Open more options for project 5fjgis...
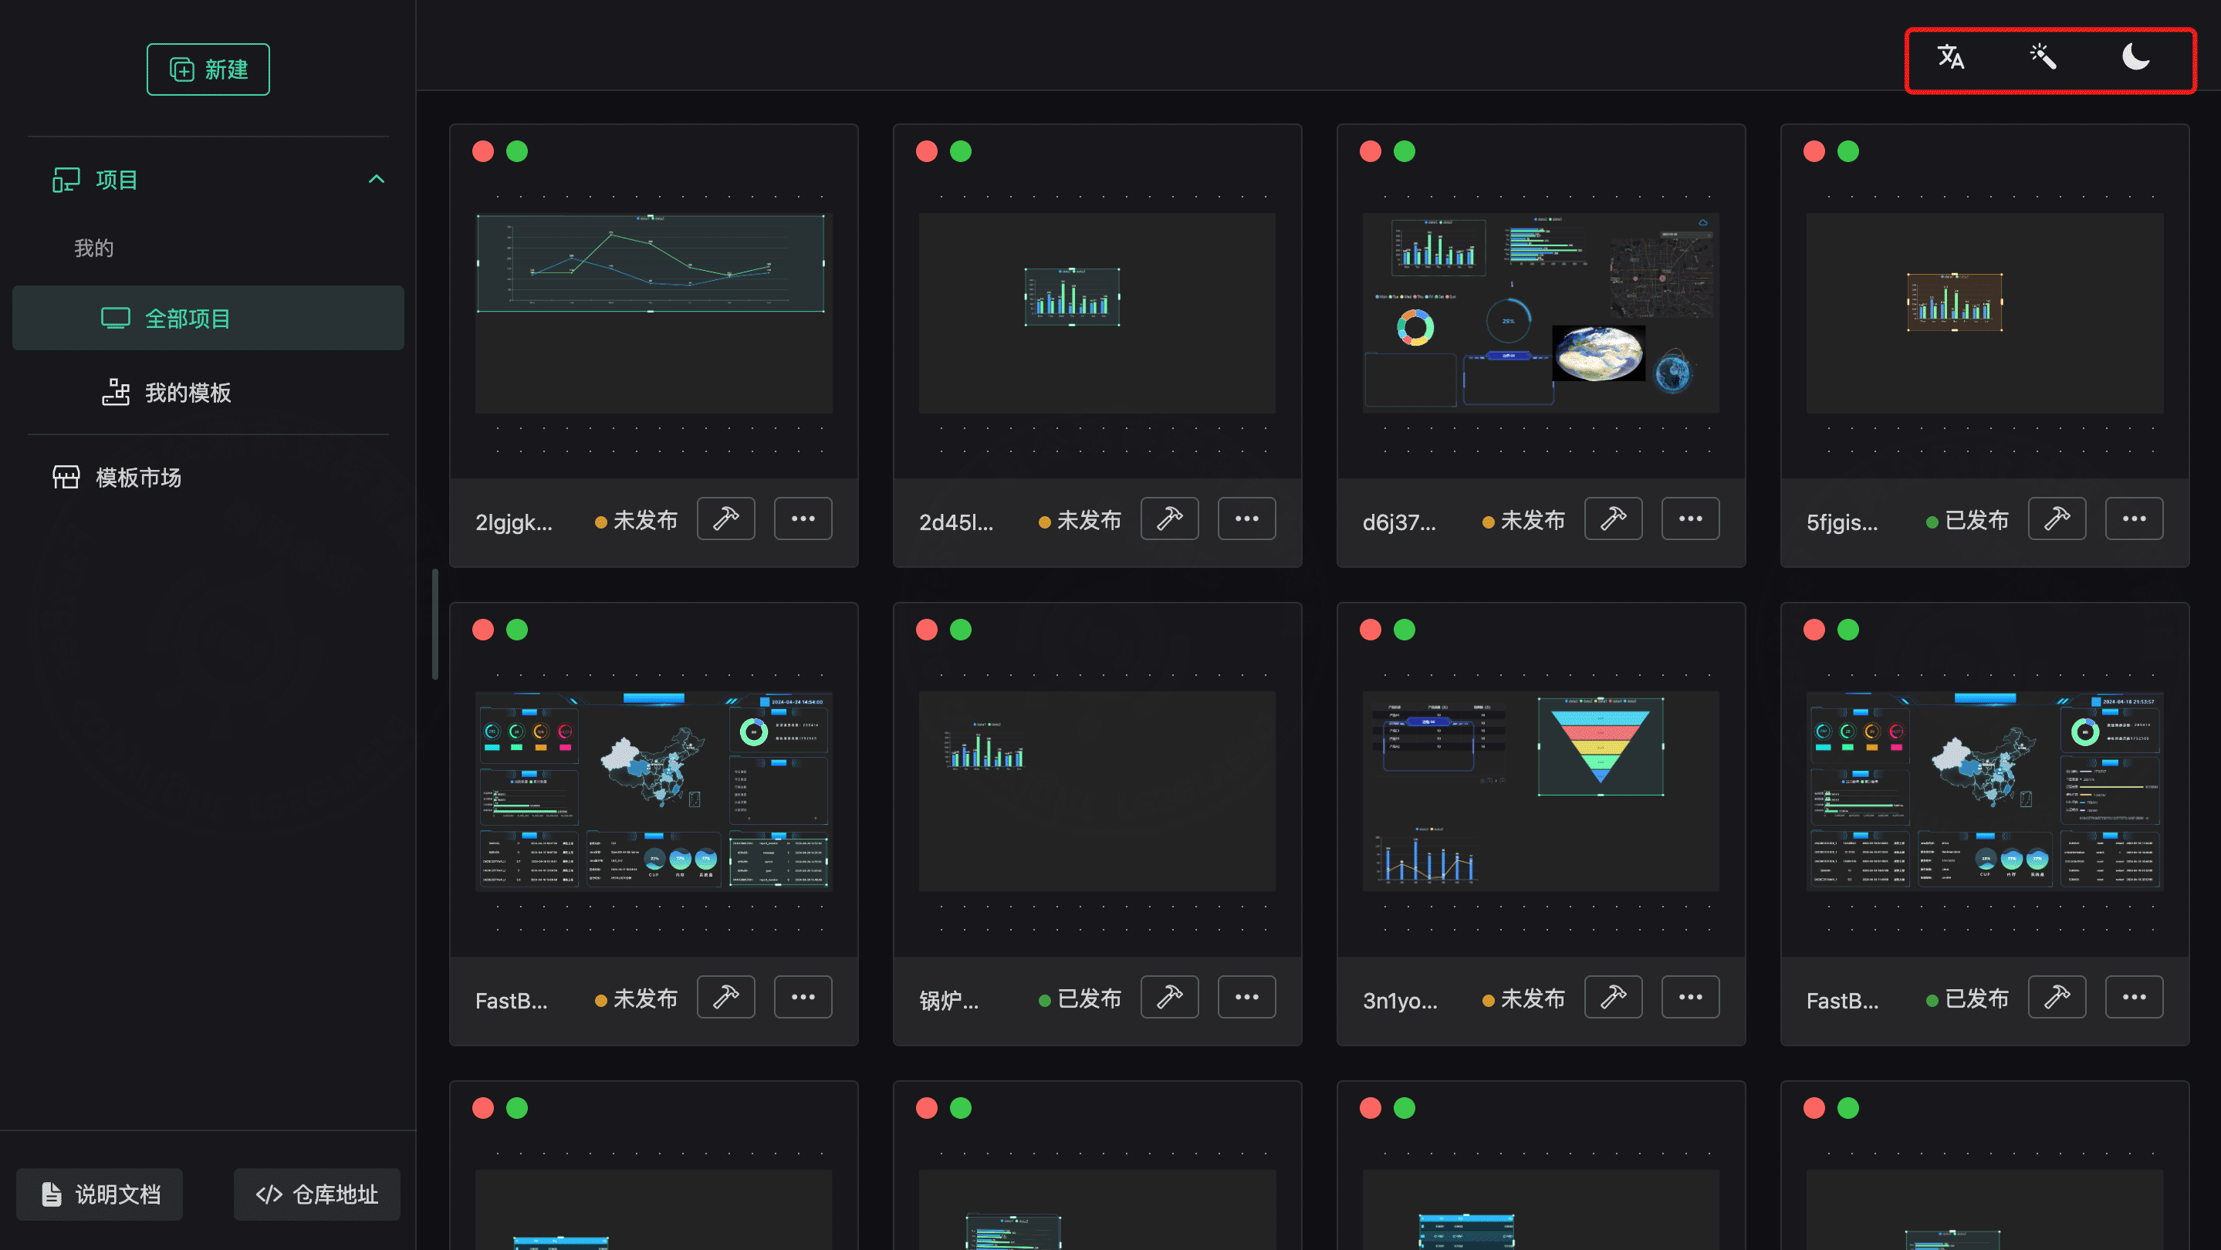Viewport: 2221px width, 1250px height. 2134,519
